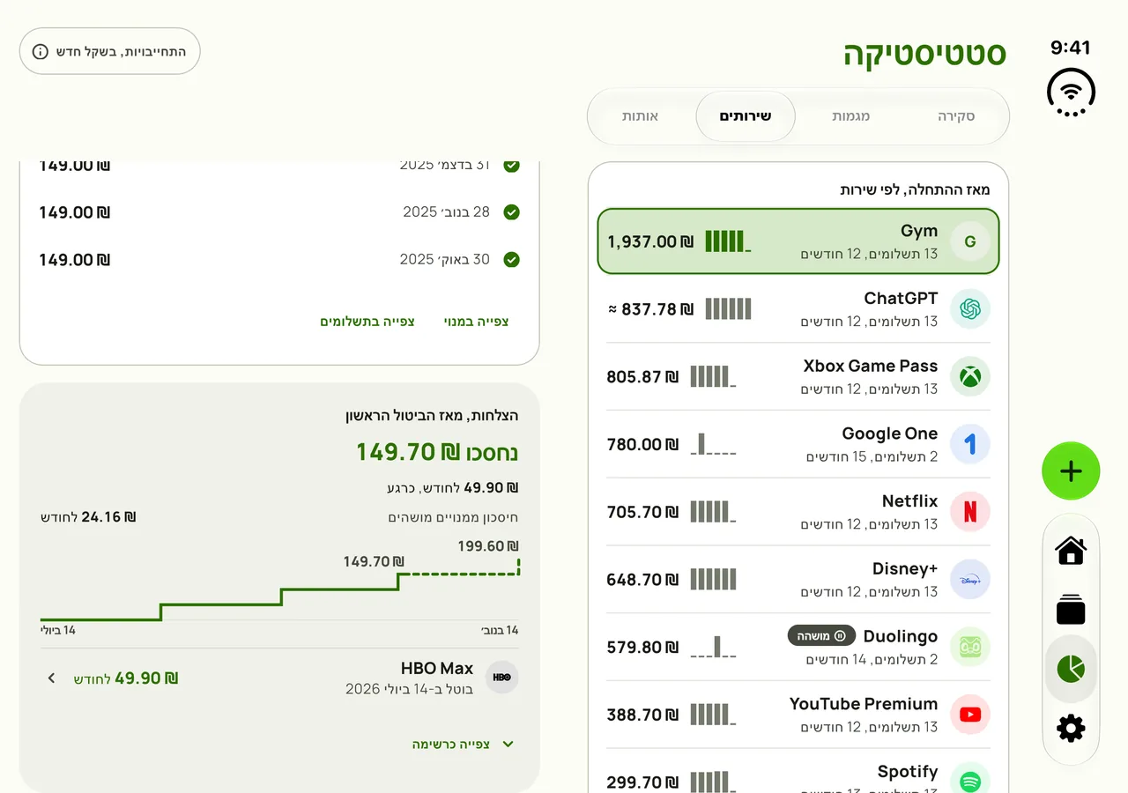Click the info icon in currency pill
This screenshot has width=1128, height=793.
tap(41, 51)
